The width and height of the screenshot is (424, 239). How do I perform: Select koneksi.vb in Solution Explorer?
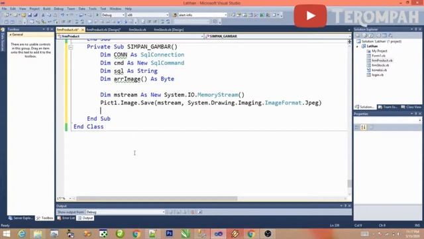coord(379,70)
